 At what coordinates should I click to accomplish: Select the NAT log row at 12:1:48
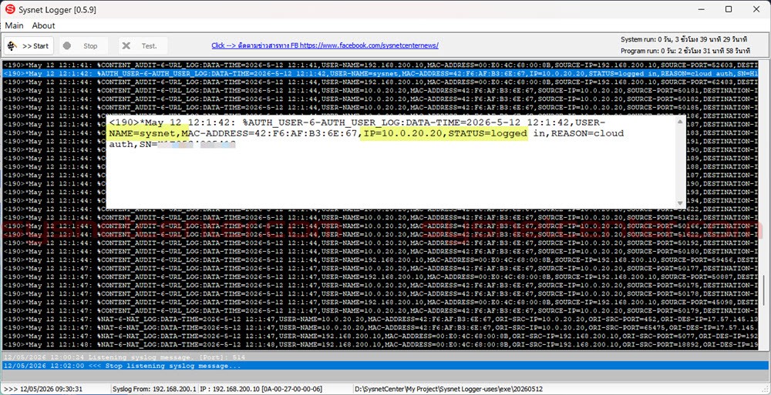380,345
